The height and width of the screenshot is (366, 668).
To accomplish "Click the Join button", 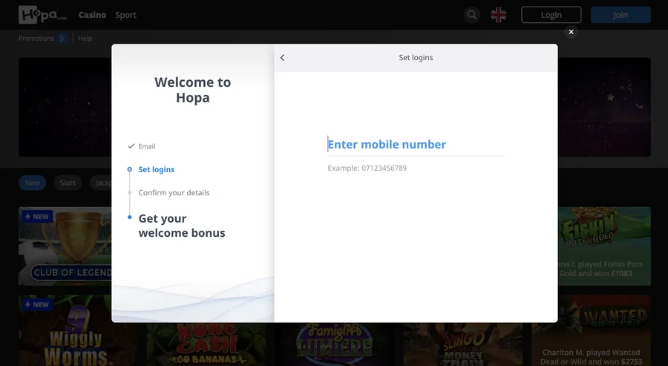I will tap(620, 15).
